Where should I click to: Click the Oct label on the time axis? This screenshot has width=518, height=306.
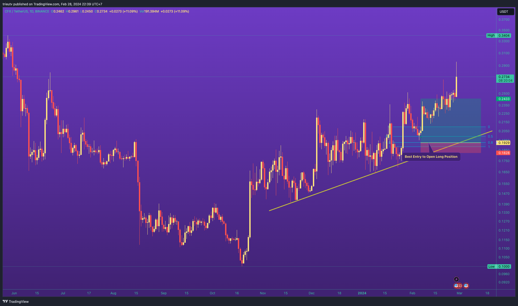tap(212, 293)
